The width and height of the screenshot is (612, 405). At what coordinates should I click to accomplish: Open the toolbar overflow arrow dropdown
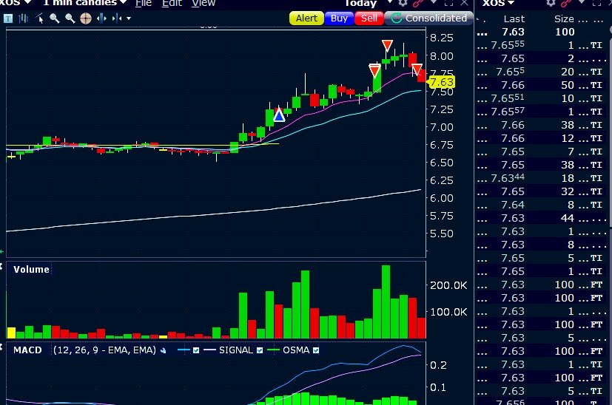coord(129,18)
